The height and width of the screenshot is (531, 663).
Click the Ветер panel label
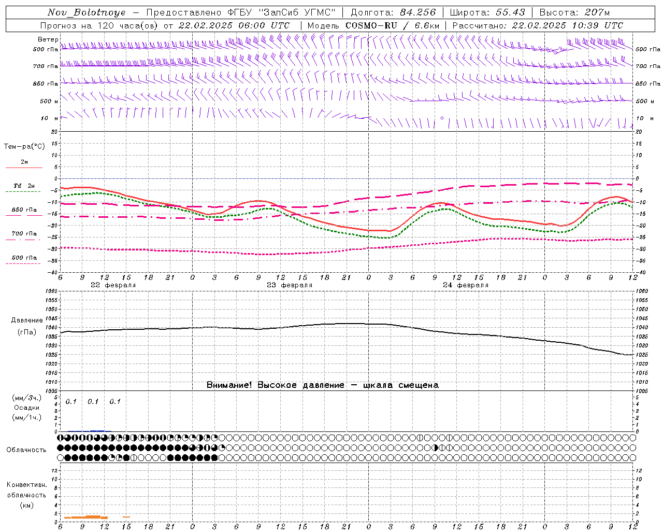click(x=48, y=39)
